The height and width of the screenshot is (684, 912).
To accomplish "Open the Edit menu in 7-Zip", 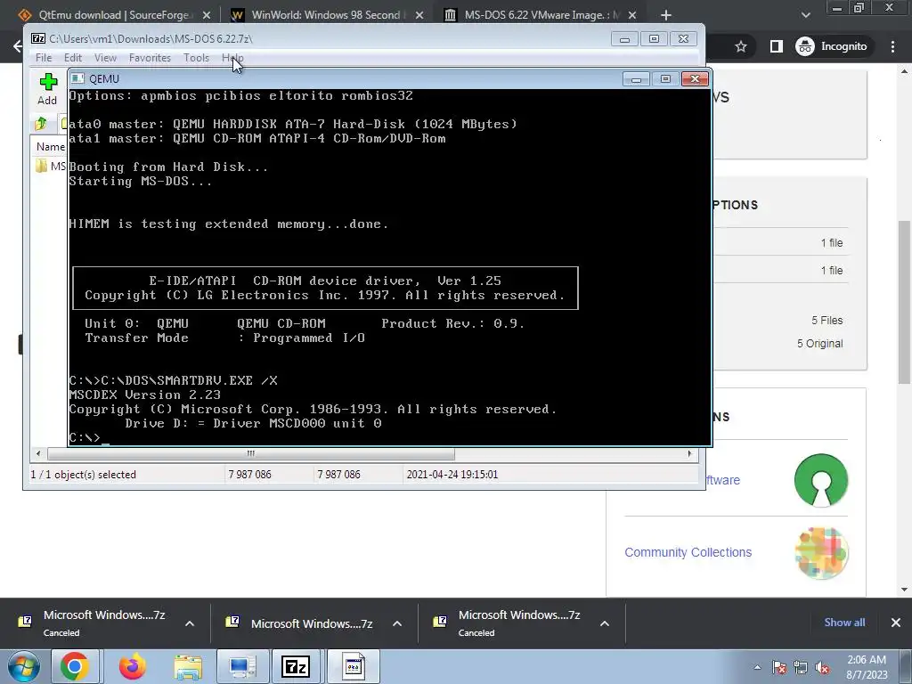I will pos(73,58).
